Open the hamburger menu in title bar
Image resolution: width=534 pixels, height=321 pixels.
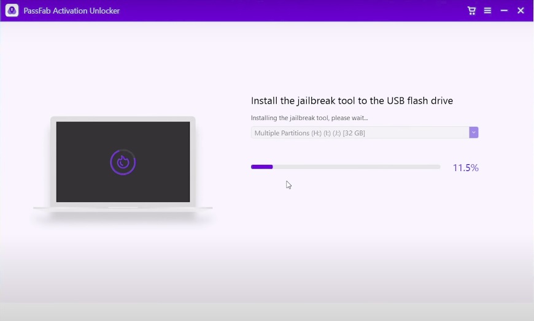[x=487, y=10]
